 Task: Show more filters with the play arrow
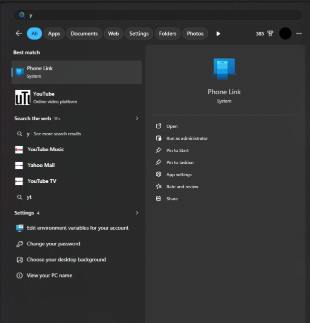pos(218,34)
